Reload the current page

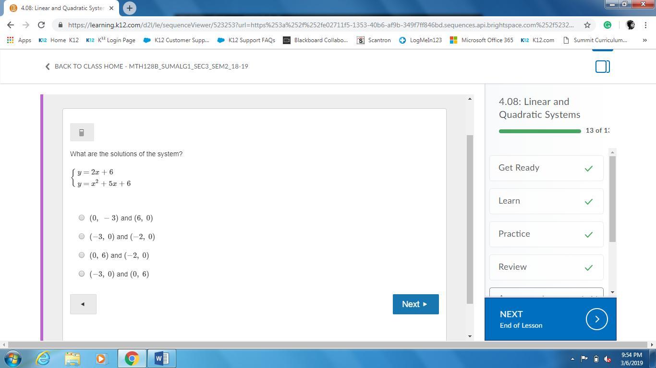click(41, 25)
